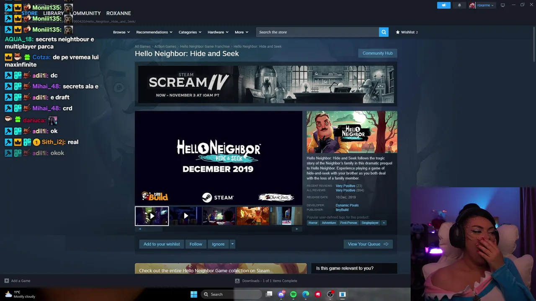
Task: Open the notifications bell
Action: [459, 5]
